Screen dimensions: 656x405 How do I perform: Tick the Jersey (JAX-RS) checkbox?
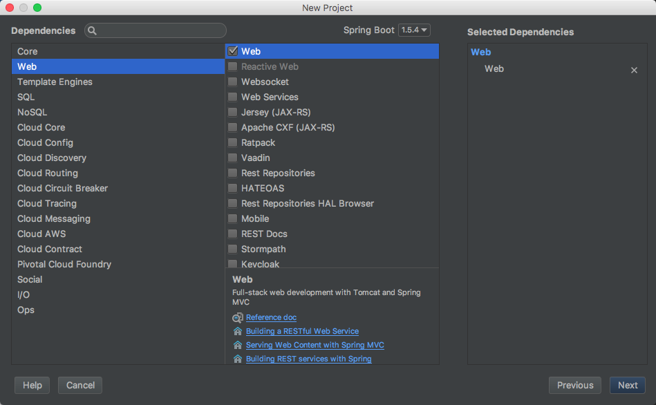point(233,113)
